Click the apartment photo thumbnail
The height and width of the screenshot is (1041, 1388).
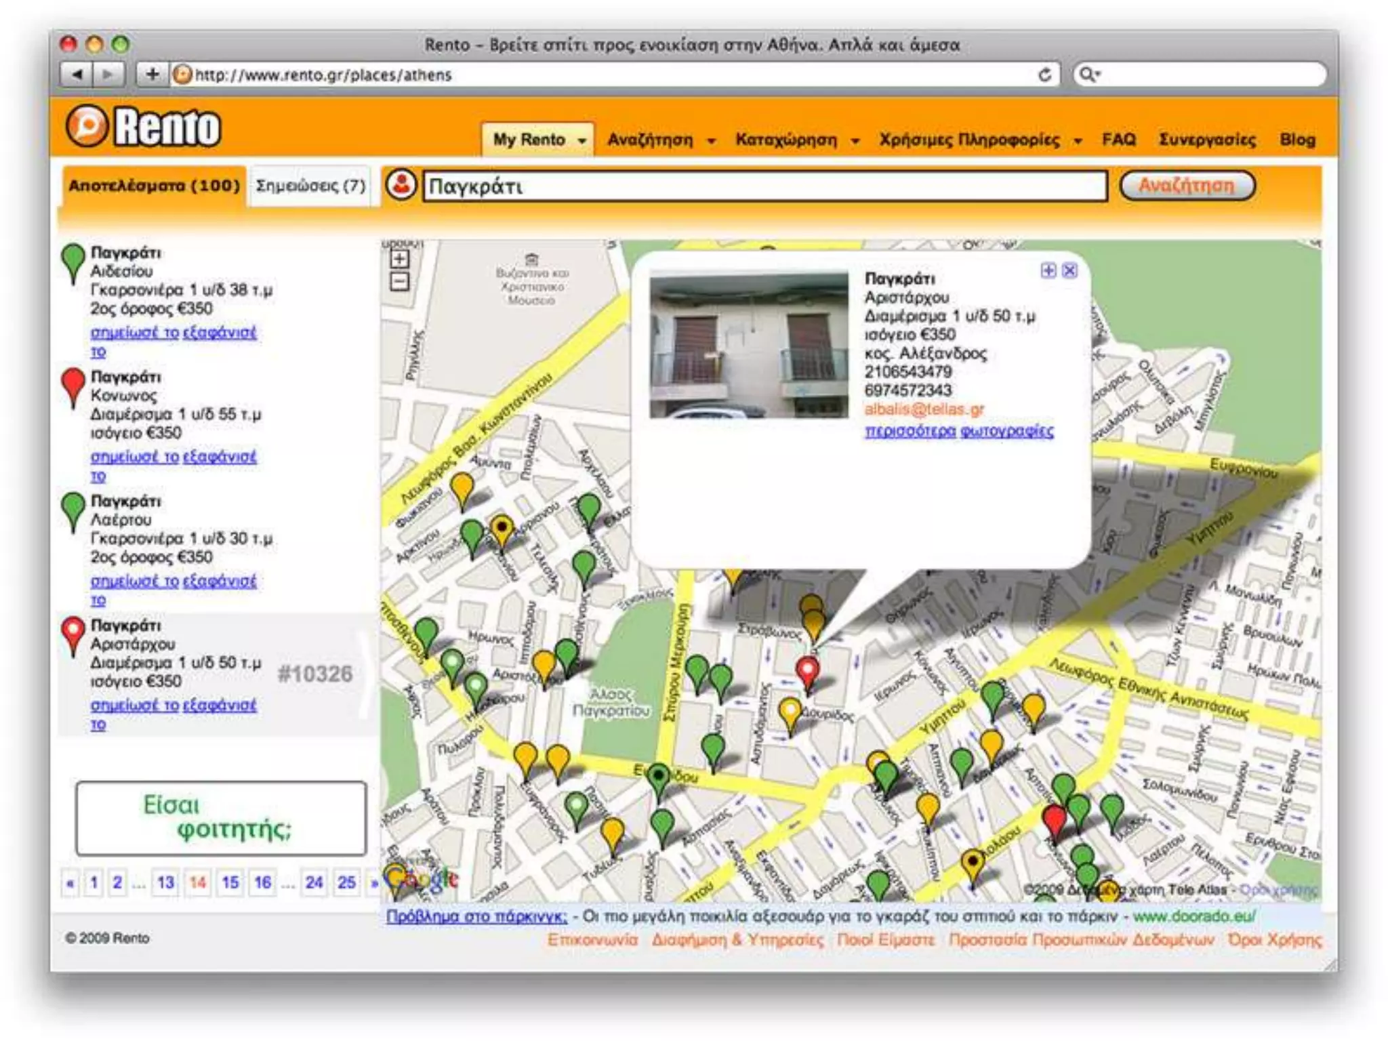tap(748, 345)
